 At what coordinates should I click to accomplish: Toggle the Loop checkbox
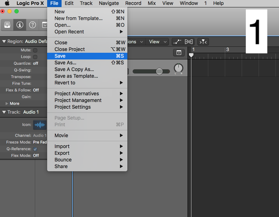tap(35, 57)
